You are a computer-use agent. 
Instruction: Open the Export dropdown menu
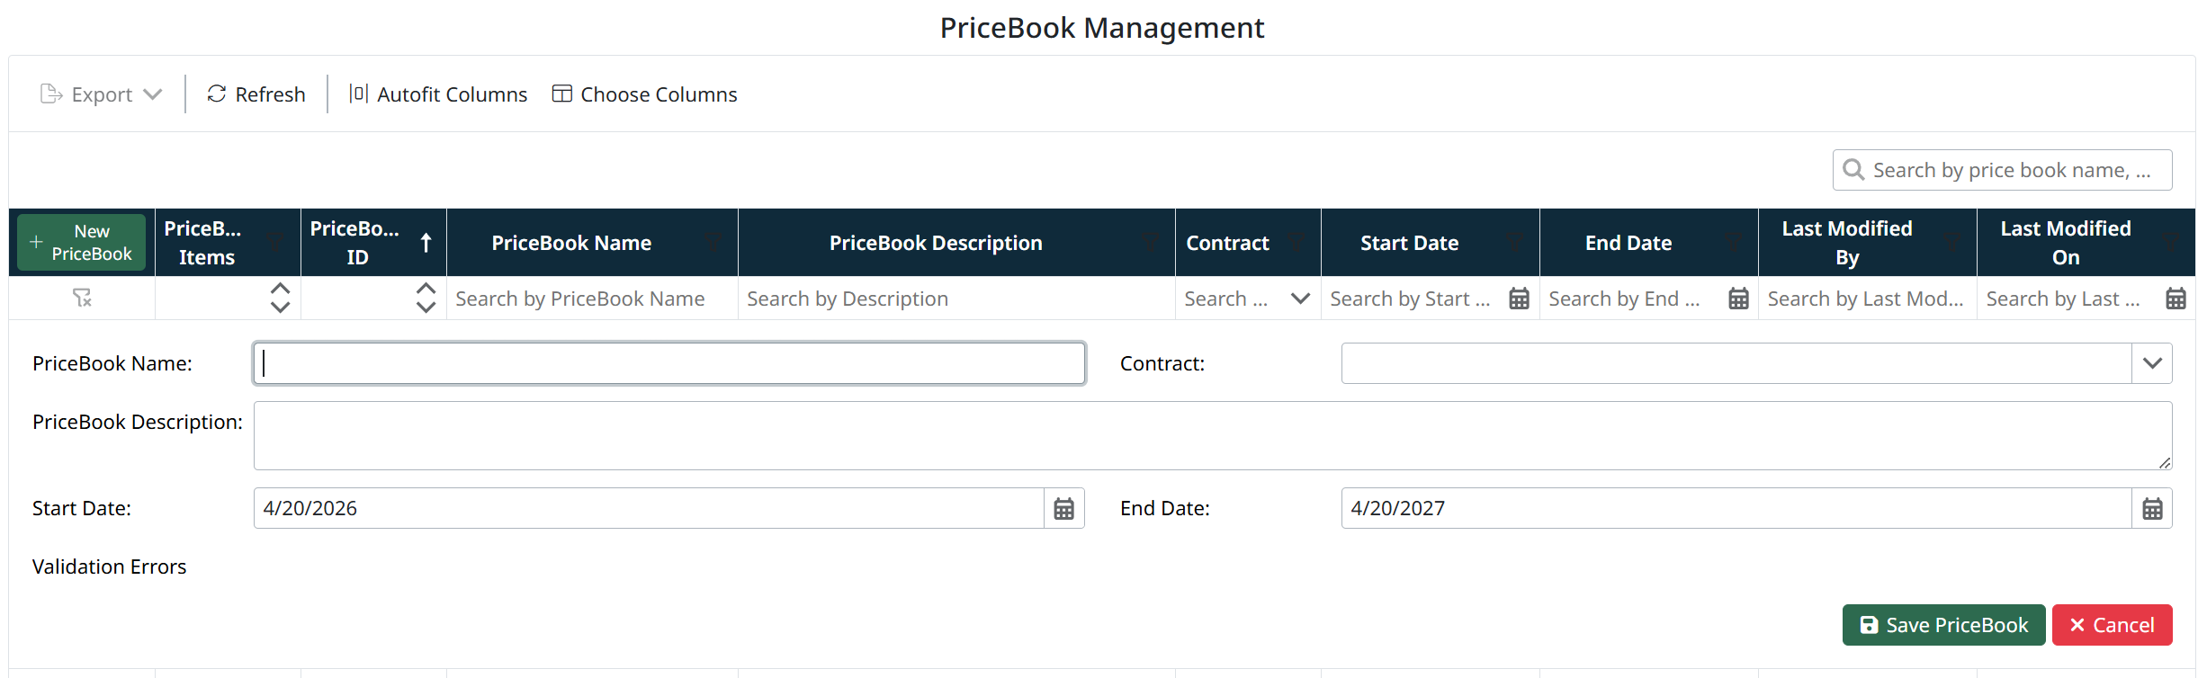pyautogui.click(x=102, y=94)
